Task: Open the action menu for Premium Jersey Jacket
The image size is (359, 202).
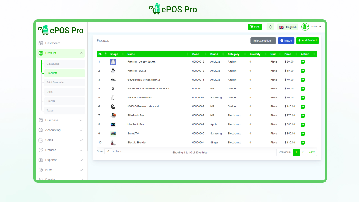Action: [303, 62]
